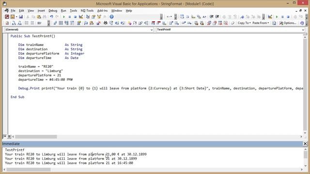Viewport: 310px width, 174px height.
Task: Open the Add-Ins menu
Action: click(x=102, y=11)
